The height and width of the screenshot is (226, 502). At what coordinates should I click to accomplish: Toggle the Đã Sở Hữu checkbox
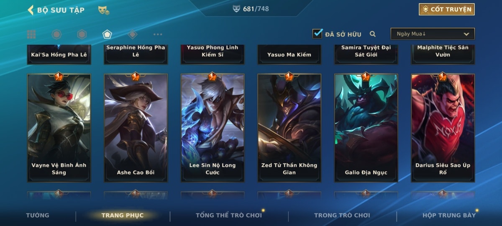coord(318,33)
